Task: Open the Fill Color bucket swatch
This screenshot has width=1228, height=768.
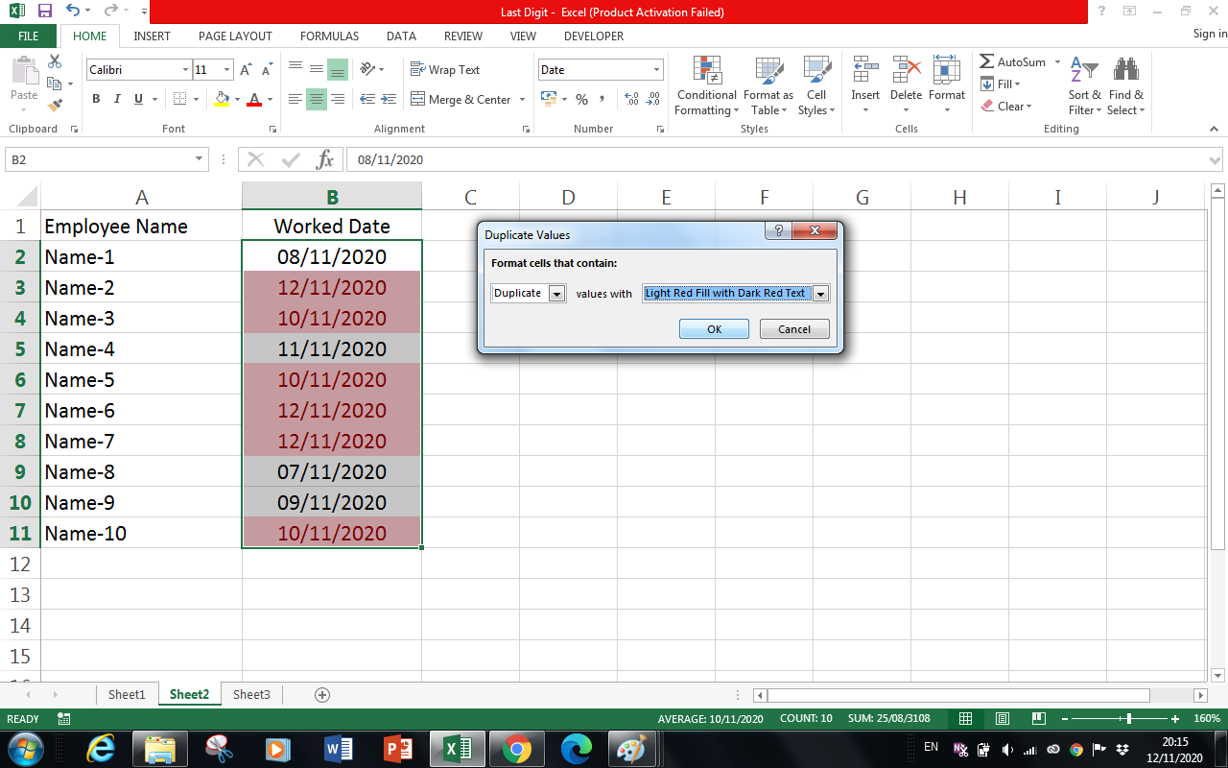Action: 223,99
